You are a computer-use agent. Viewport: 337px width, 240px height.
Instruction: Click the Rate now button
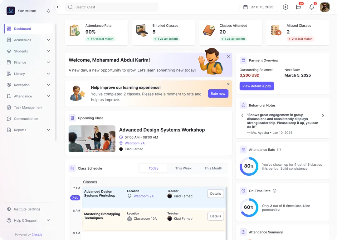tap(218, 94)
